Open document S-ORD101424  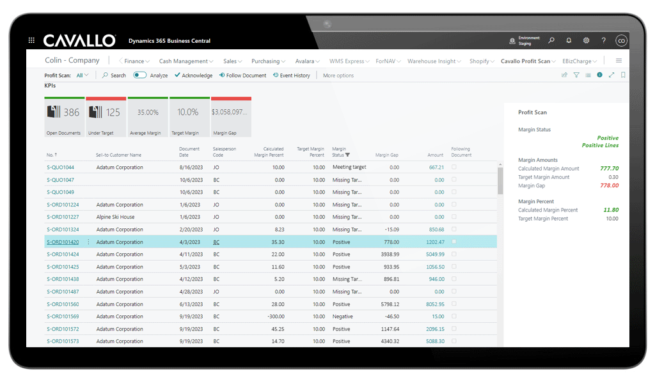coord(63,254)
